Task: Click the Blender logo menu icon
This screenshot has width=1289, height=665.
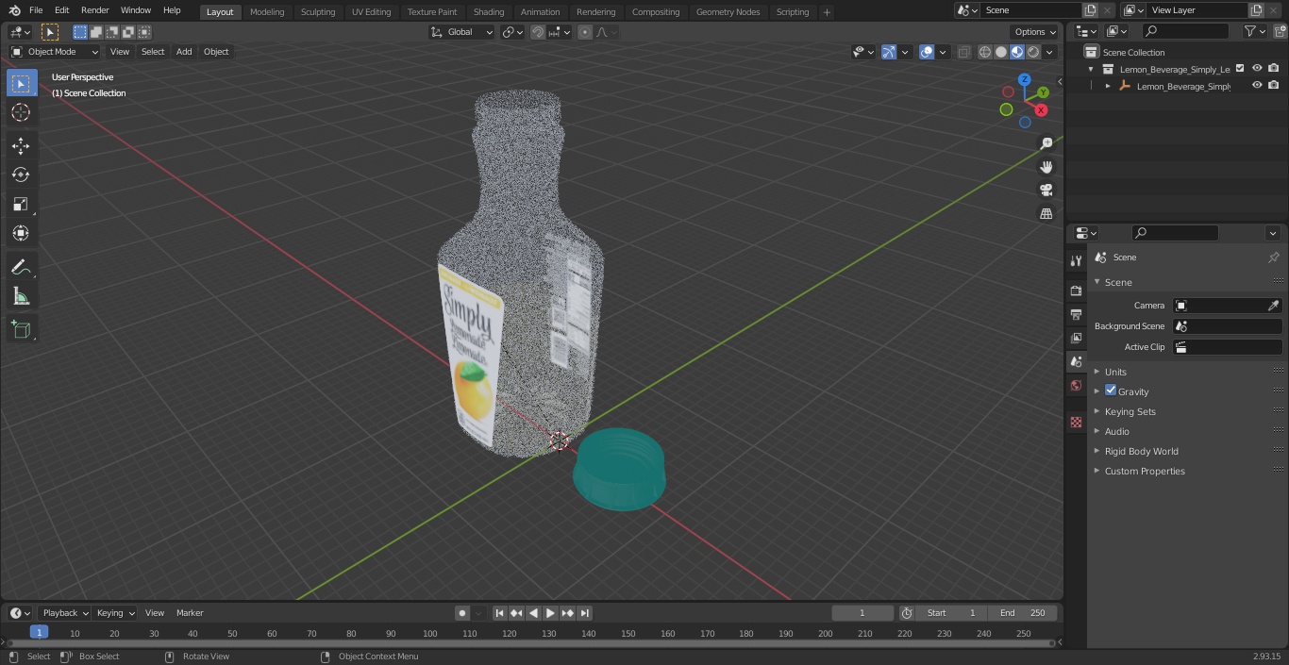Action: tap(14, 10)
